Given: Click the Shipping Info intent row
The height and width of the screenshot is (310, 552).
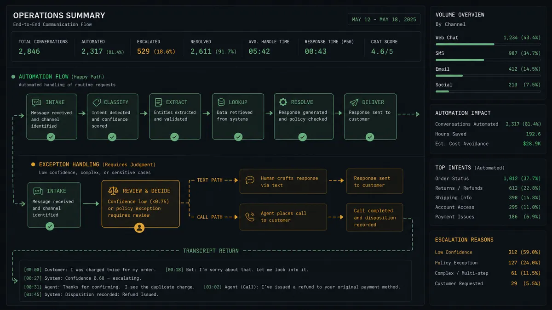Looking at the screenshot, I should (x=488, y=197).
